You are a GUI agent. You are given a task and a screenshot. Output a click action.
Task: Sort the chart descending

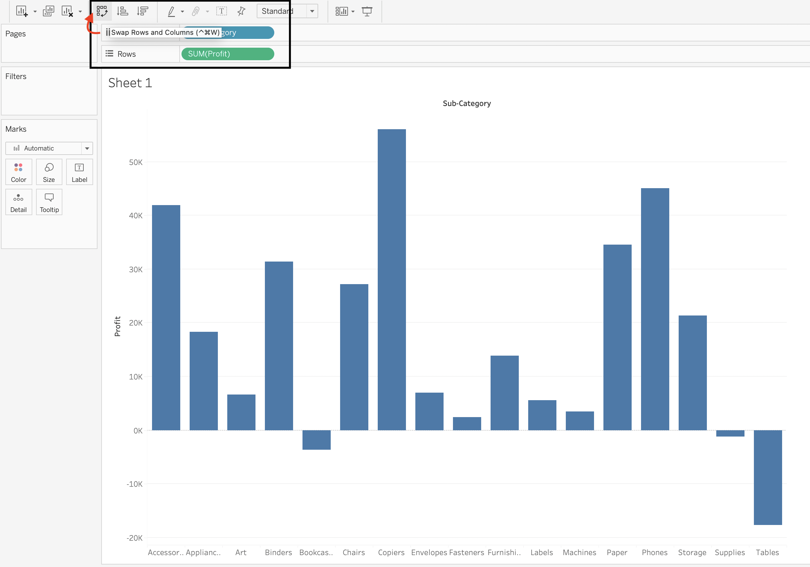(143, 11)
